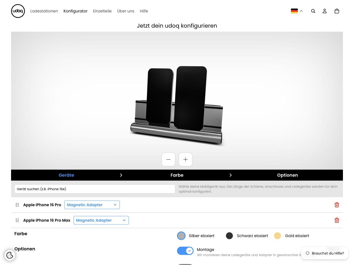Viewport: 354px width, 265px height.
Task: Open adapter dropdown for iPhone 16 Pro
Action: pyautogui.click(x=92, y=205)
